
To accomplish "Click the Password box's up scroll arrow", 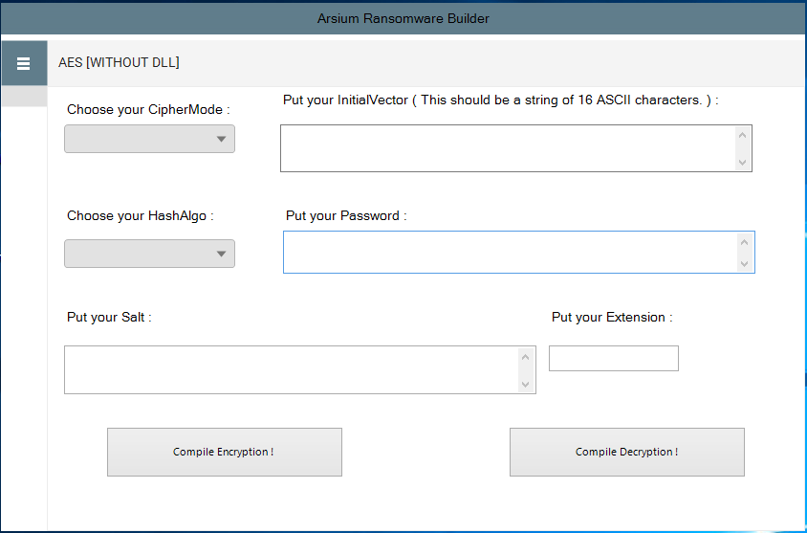I will click(x=744, y=242).
